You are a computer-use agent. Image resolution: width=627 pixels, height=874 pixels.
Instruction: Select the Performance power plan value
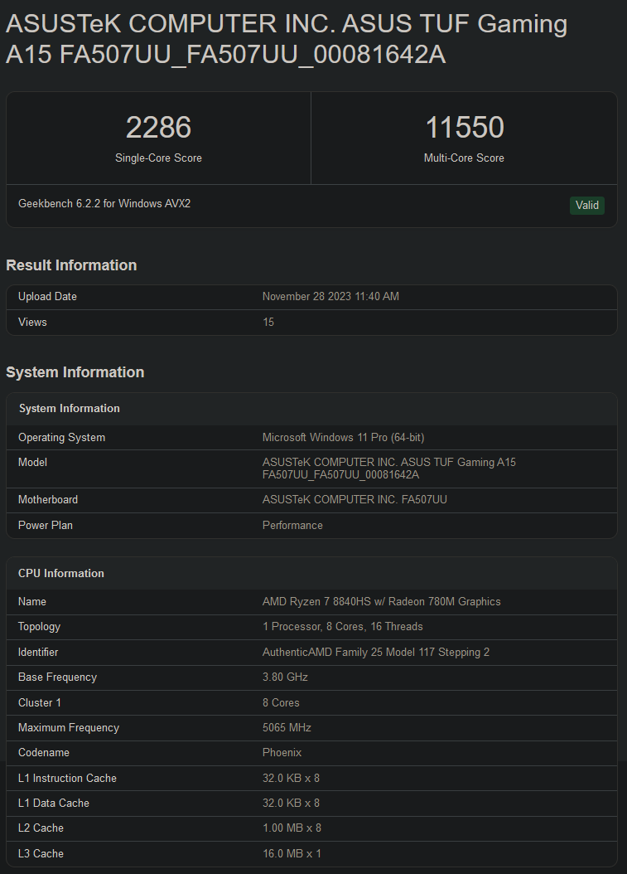[293, 526]
